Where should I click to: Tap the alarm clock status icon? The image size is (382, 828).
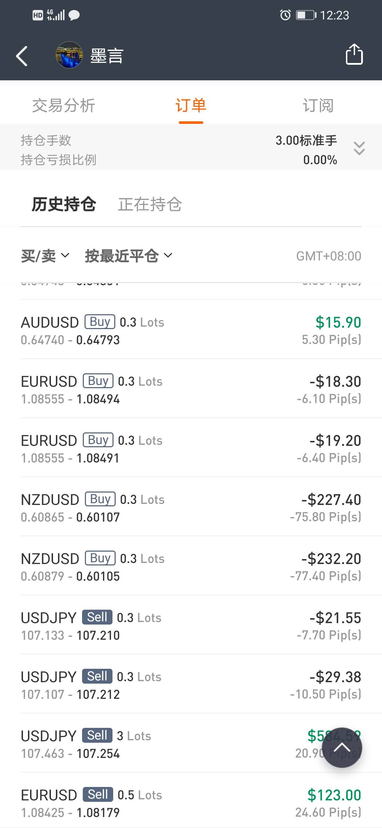tap(285, 15)
